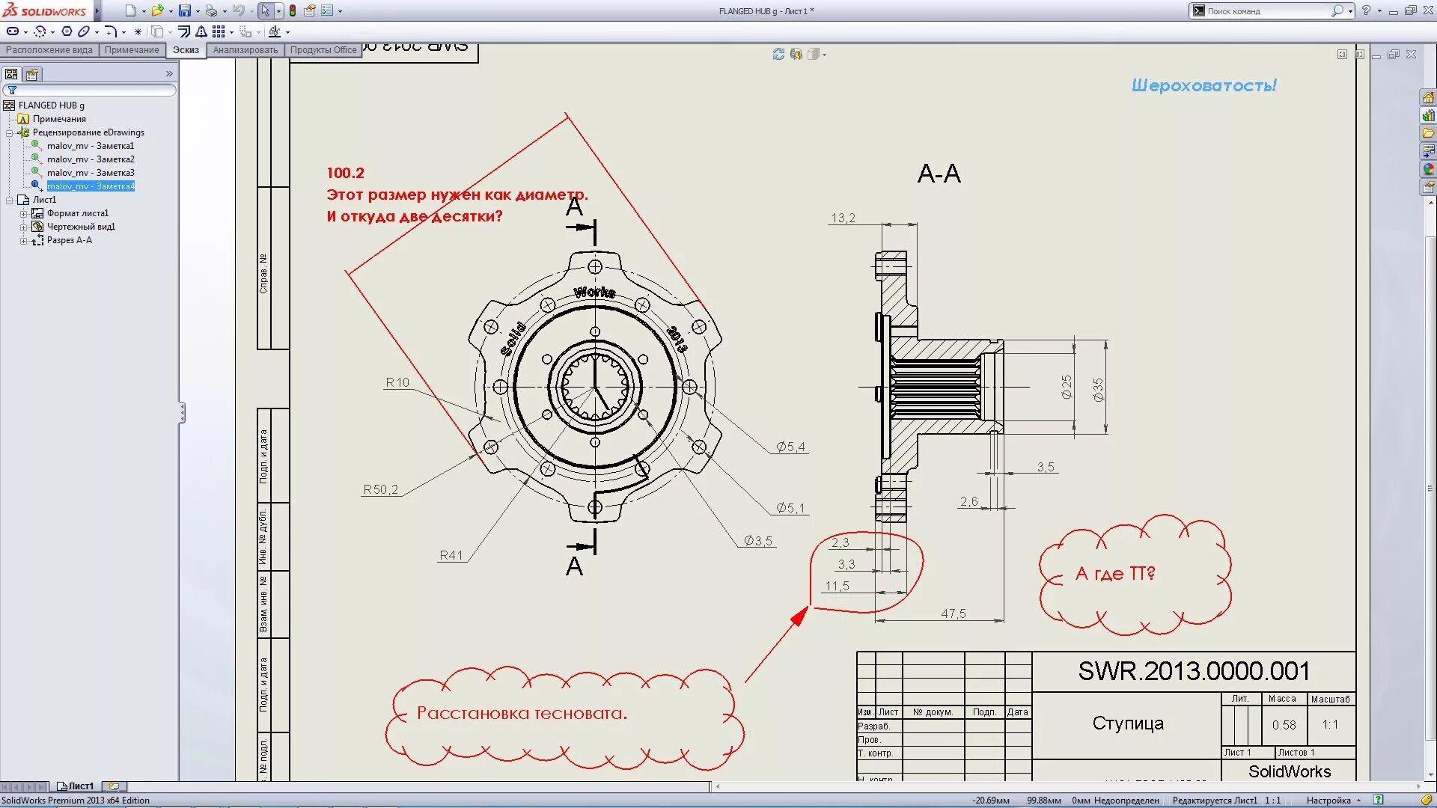1437x808 pixels.
Task: Click the Rebuild traffic light icon
Action: tap(293, 10)
